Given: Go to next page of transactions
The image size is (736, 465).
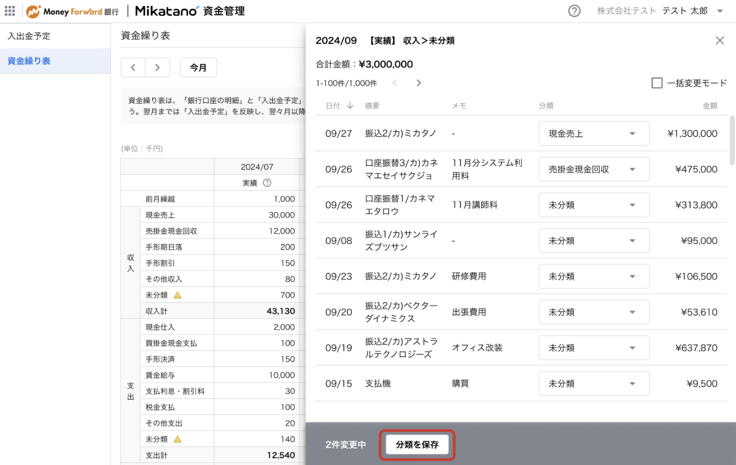Looking at the screenshot, I should (419, 83).
